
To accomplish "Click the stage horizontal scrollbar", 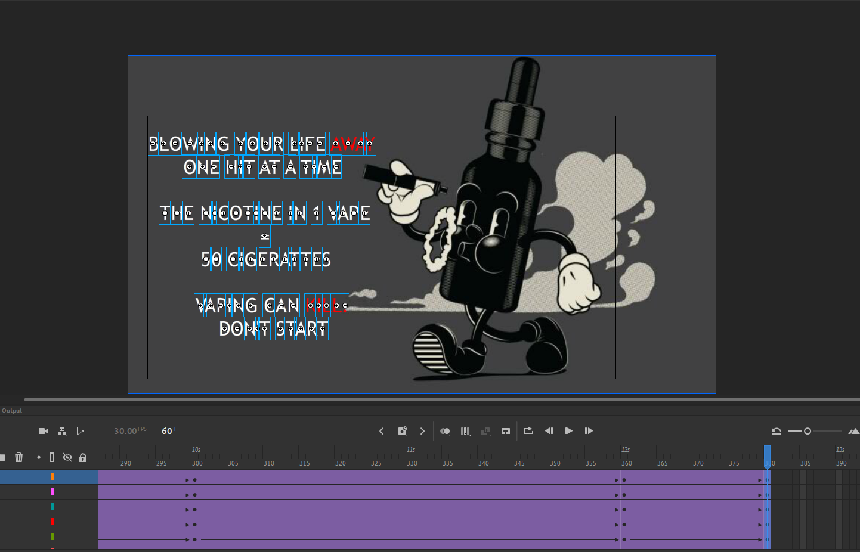I will [441, 399].
